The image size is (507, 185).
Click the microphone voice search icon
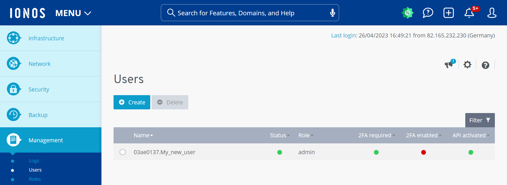tap(332, 13)
